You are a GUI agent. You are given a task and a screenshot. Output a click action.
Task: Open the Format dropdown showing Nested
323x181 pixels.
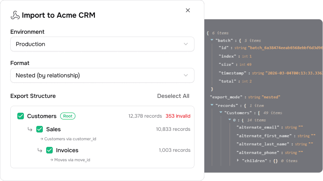102,75
